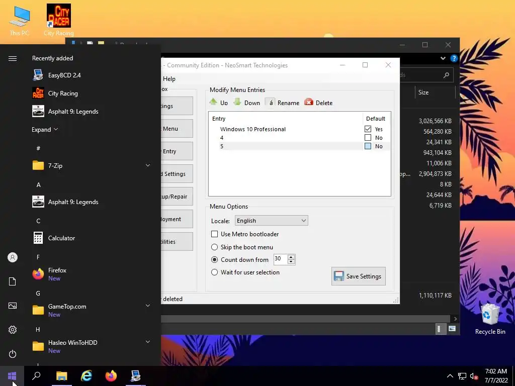
Task: Open Pictures from Start sidebar
Action: pyautogui.click(x=13, y=306)
